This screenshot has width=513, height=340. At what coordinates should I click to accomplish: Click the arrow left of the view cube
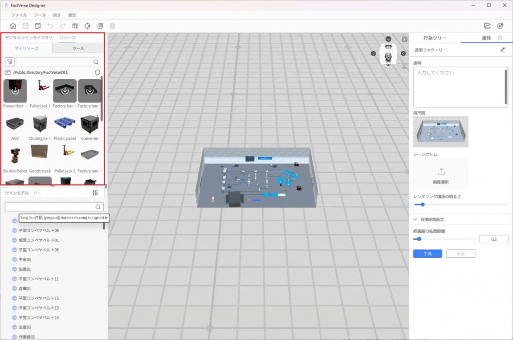click(x=373, y=54)
